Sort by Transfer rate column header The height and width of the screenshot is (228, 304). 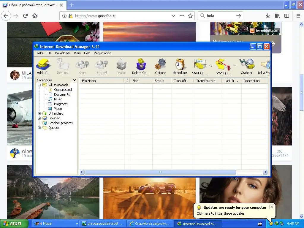tap(208, 81)
